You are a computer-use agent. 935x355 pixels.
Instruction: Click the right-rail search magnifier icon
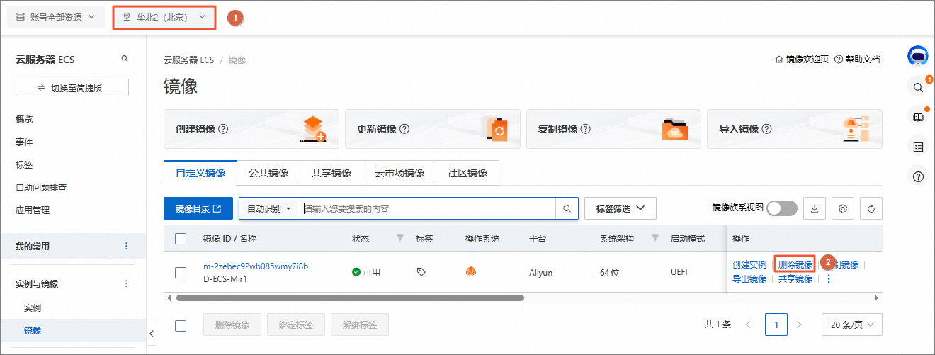pos(918,87)
